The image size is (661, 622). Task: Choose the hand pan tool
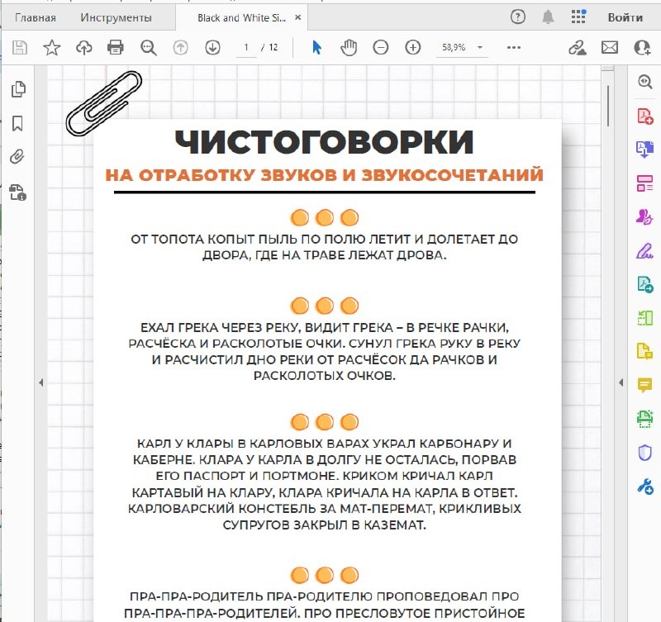tap(349, 47)
